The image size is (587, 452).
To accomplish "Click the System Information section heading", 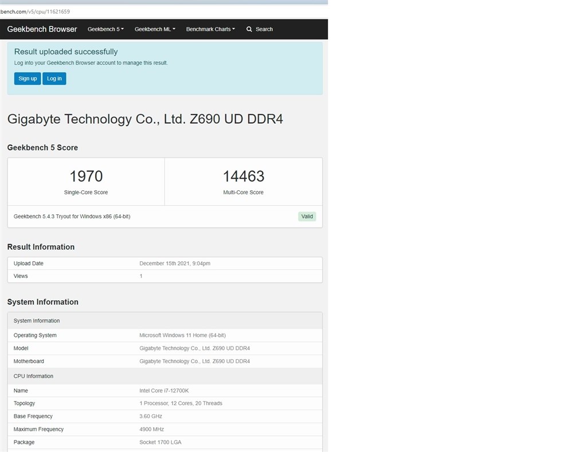I will coord(42,302).
